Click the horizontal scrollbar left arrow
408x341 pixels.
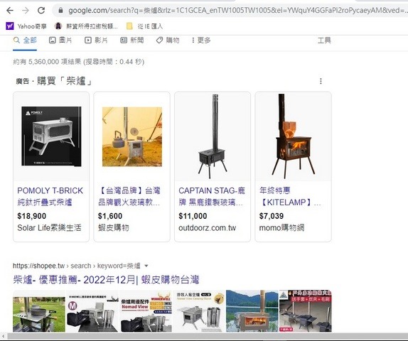point(3,336)
